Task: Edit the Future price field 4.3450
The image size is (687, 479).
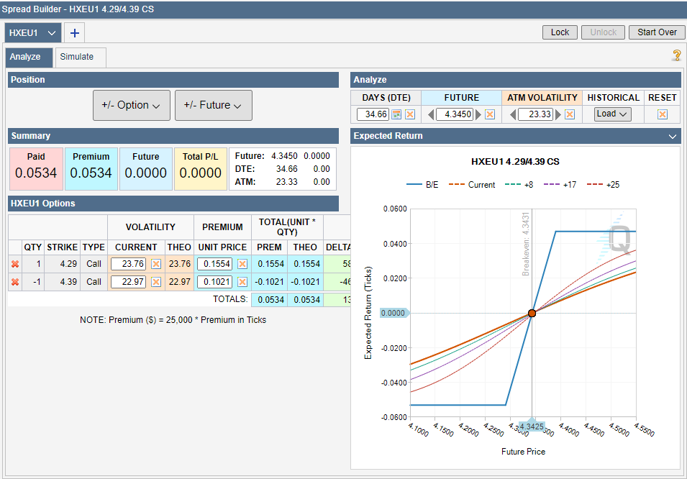Action: pos(455,114)
